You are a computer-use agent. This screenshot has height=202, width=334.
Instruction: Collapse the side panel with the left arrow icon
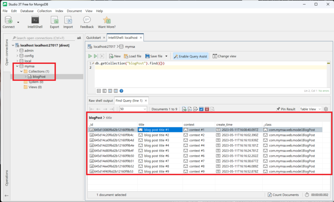pyautogui.click(x=7, y=195)
